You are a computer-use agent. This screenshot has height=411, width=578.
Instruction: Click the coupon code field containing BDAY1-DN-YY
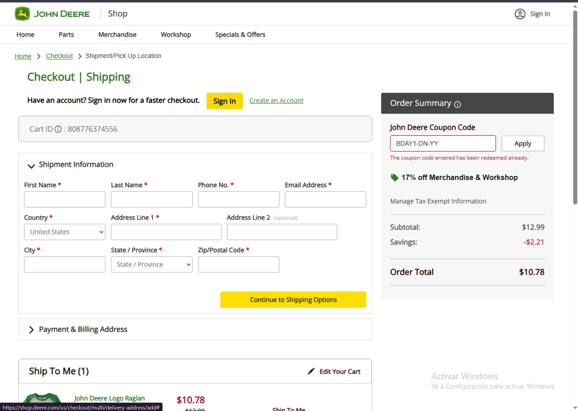coord(443,143)
